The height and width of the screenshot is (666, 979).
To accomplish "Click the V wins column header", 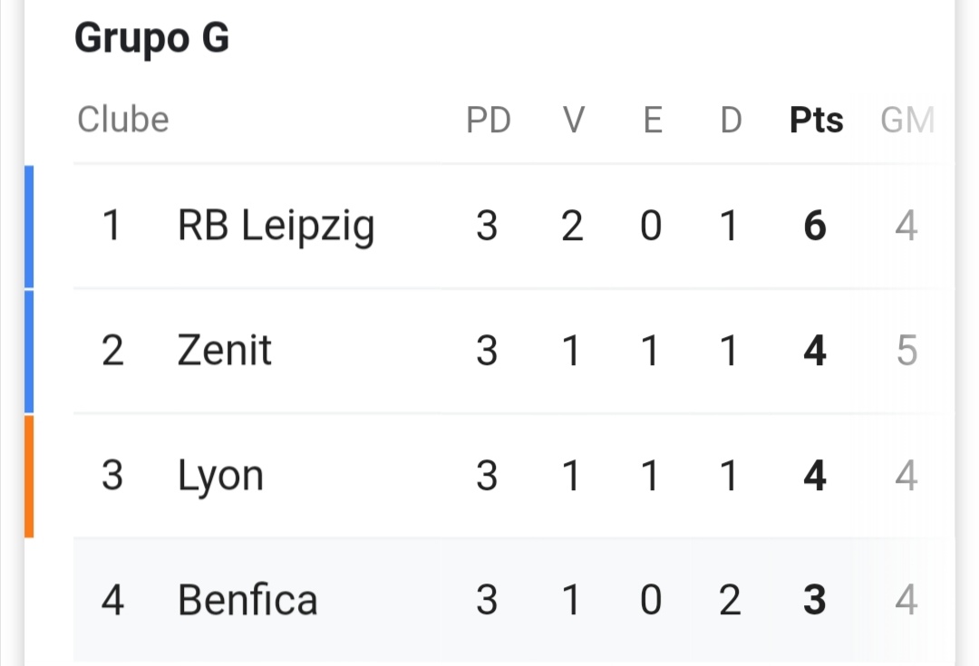I will click(x=573, y=120).
